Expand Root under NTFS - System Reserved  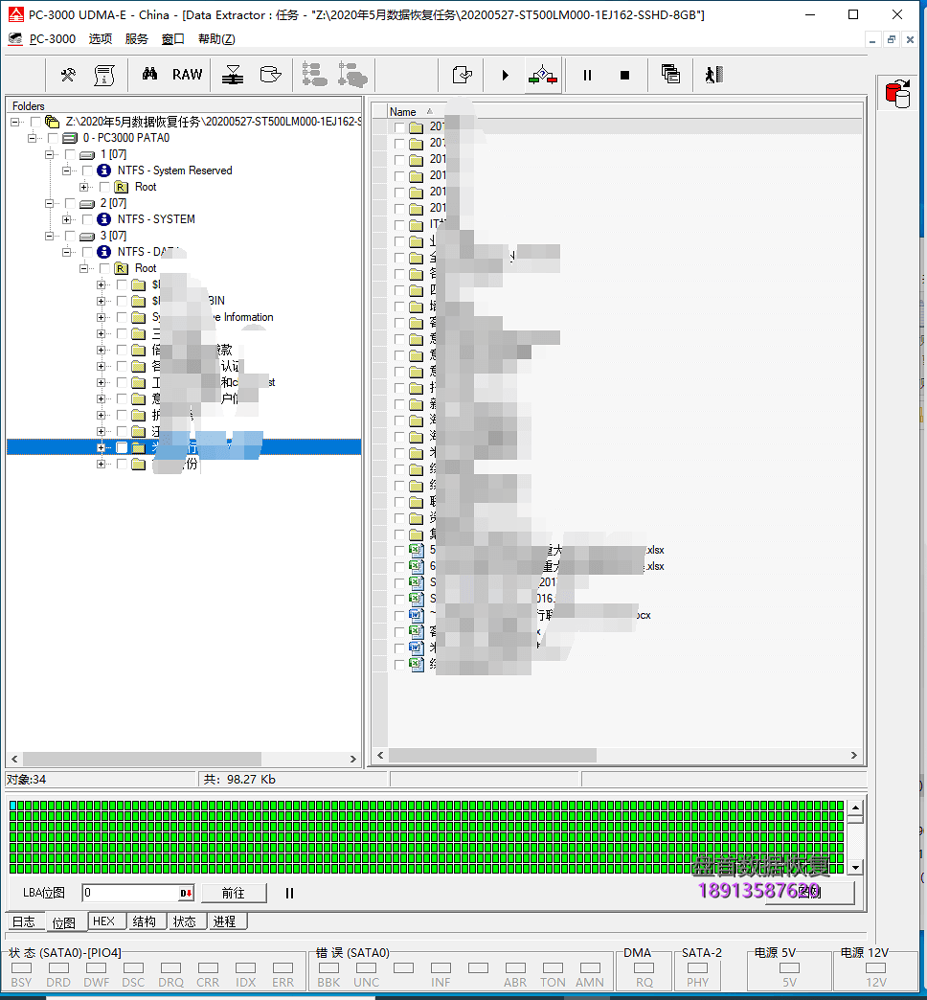pos(83,187)
